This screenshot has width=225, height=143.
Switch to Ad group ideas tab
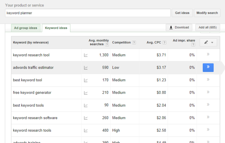25,28
